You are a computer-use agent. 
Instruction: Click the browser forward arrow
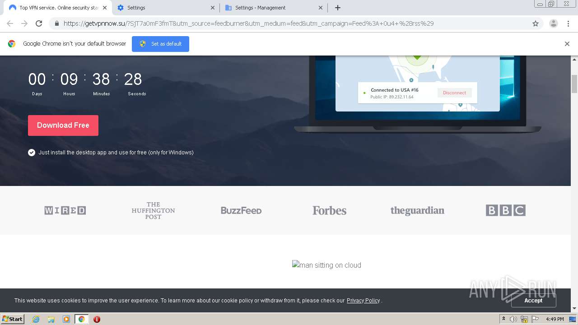[24, 23]
